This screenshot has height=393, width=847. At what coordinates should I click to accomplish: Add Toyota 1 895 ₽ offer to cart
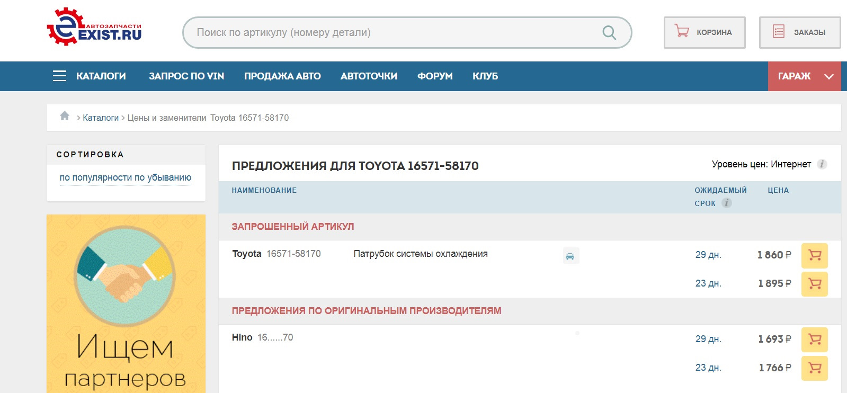tap(815, 284)
